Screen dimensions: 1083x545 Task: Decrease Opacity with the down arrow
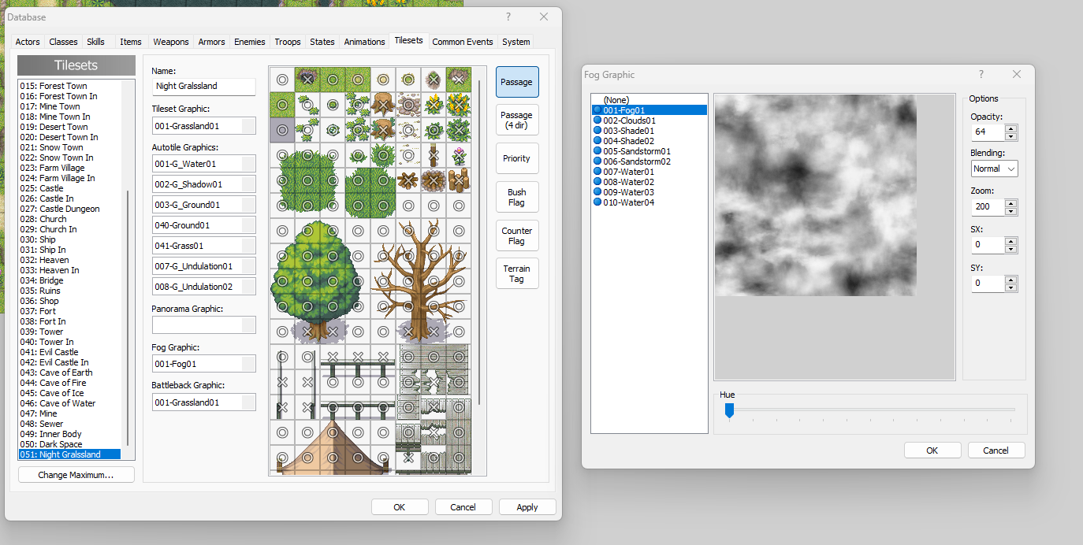tap(1010, 135)
